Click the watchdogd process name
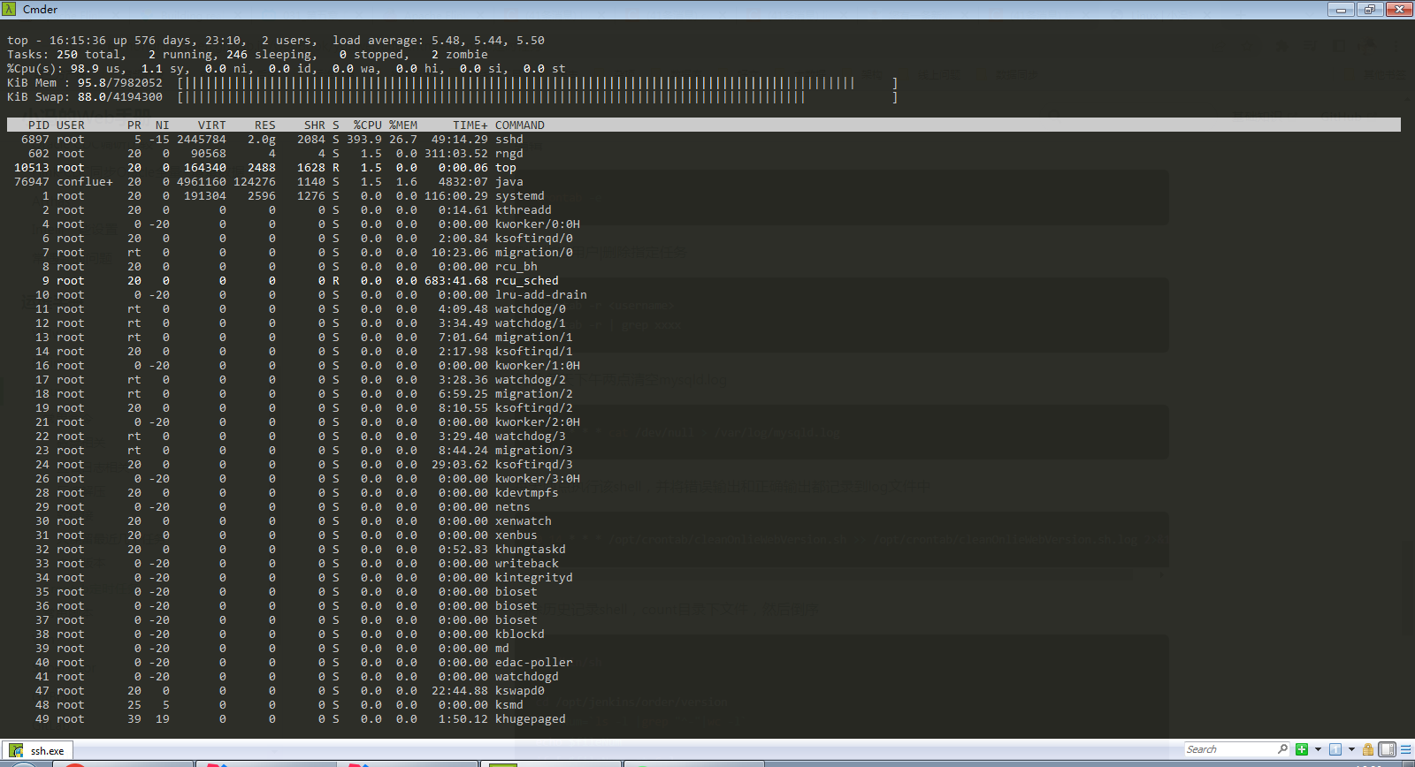This screenshot has height=767, width=1415. point(527,677)
